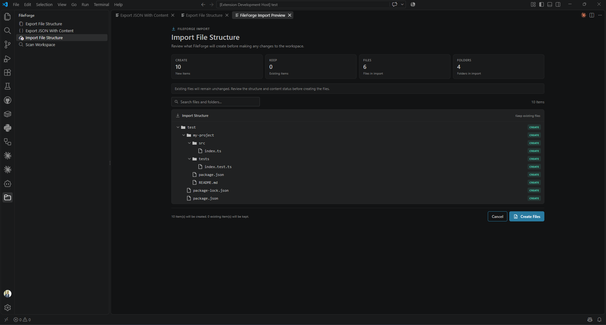This screenshot has width=606, height=325.
Task: Click the FOLDERS card showing 4
Action: pyautogui.click(x=499, y=67)
